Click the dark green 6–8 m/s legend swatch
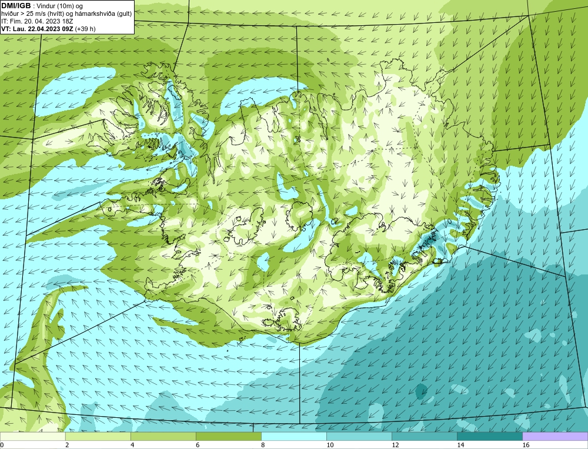 (228, 436)
